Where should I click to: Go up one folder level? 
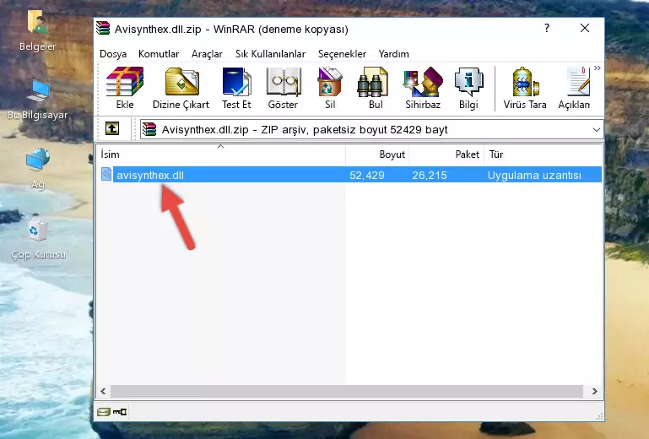112,129
